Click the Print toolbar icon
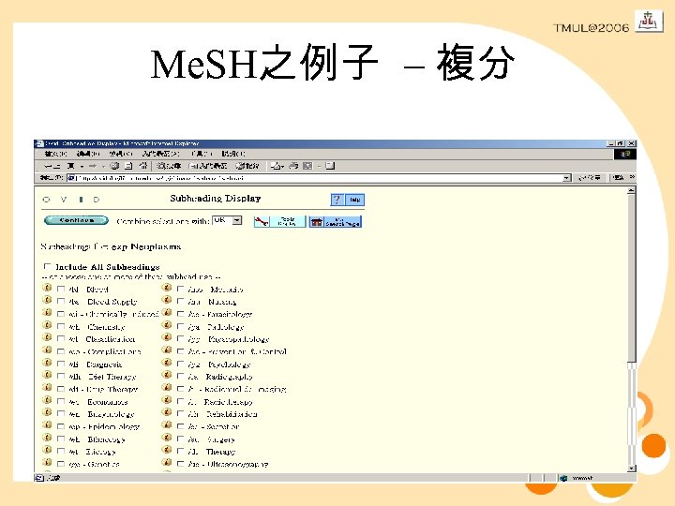675x506 pixels. (293, 166)
